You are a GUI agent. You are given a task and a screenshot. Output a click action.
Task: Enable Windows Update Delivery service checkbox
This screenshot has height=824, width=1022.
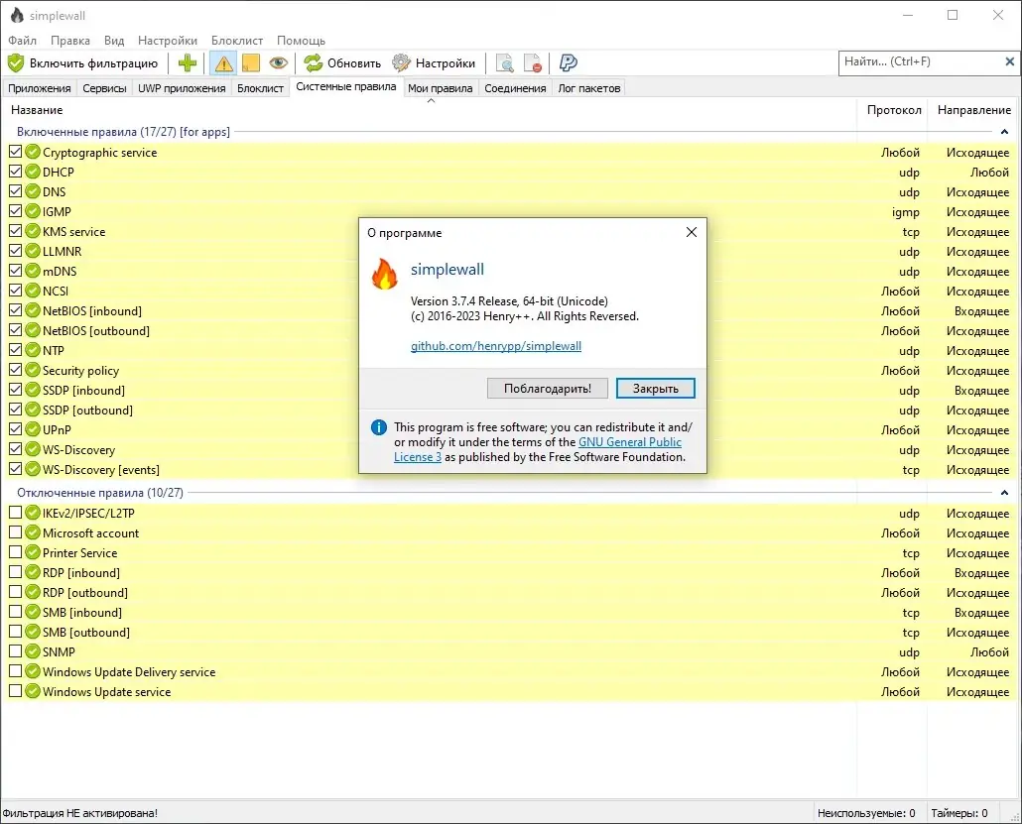pos(16,671)
